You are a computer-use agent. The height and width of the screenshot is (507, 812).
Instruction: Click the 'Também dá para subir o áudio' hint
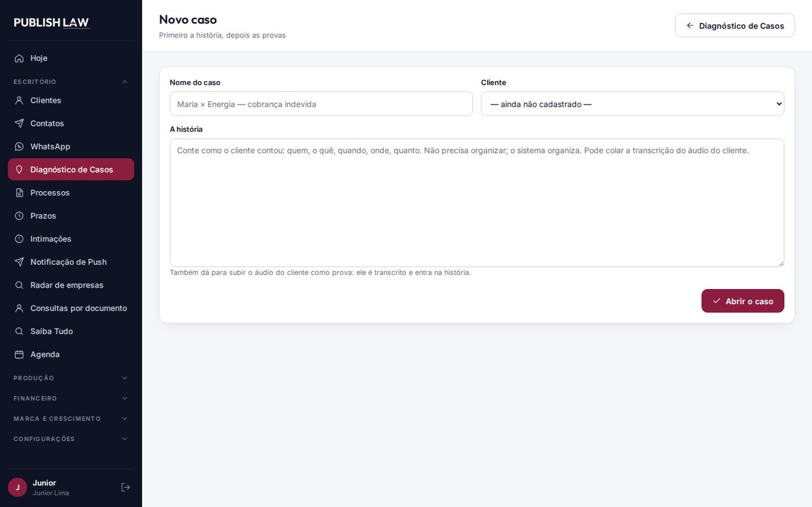[320, 273]
